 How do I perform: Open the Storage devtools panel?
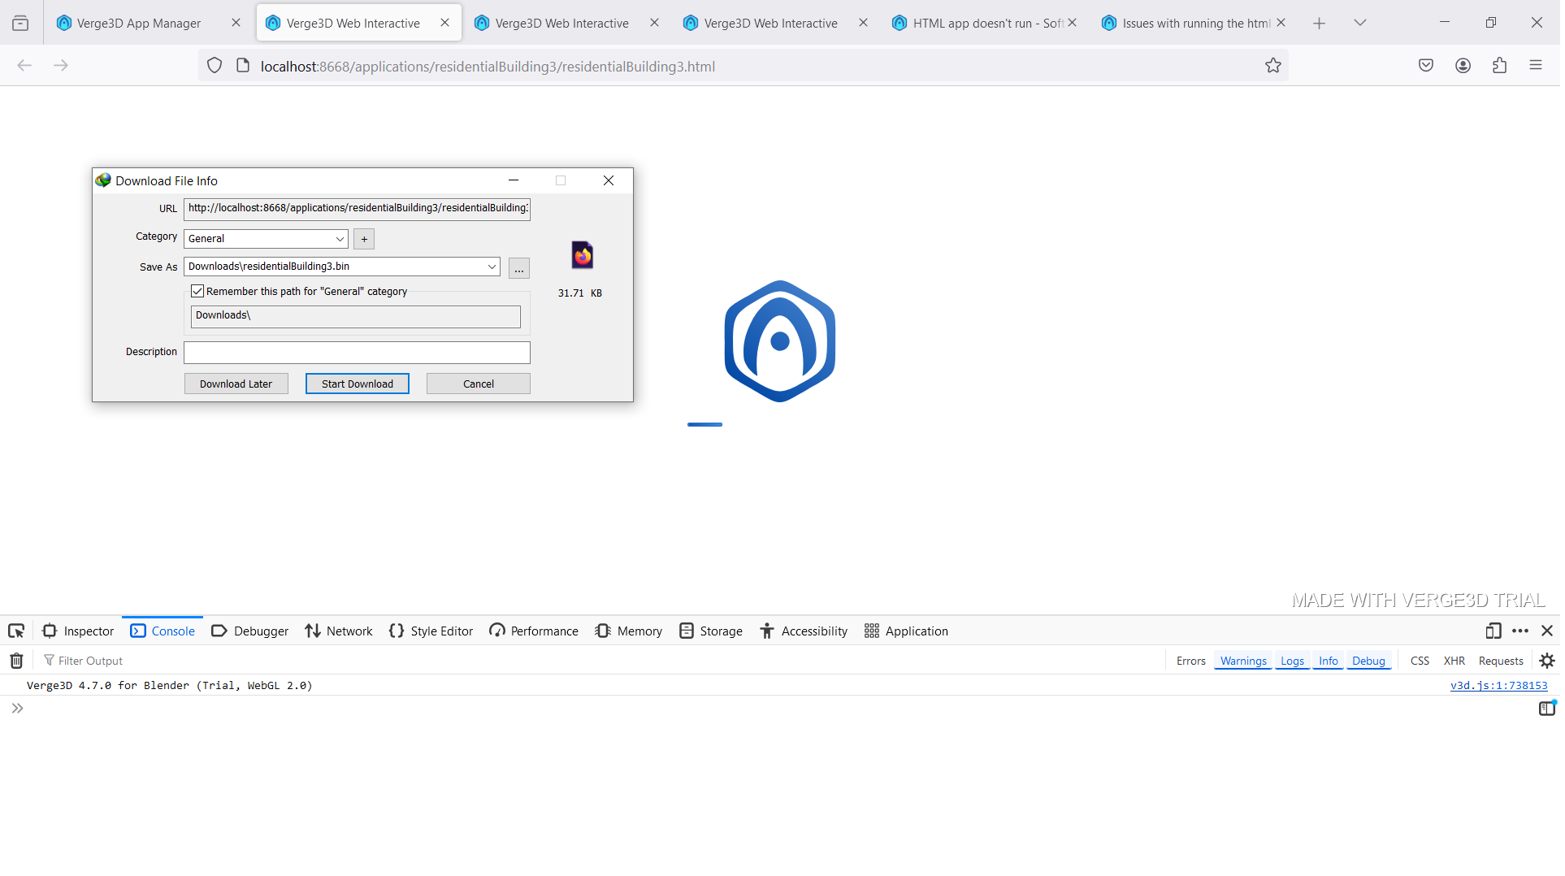coord(711,631)
